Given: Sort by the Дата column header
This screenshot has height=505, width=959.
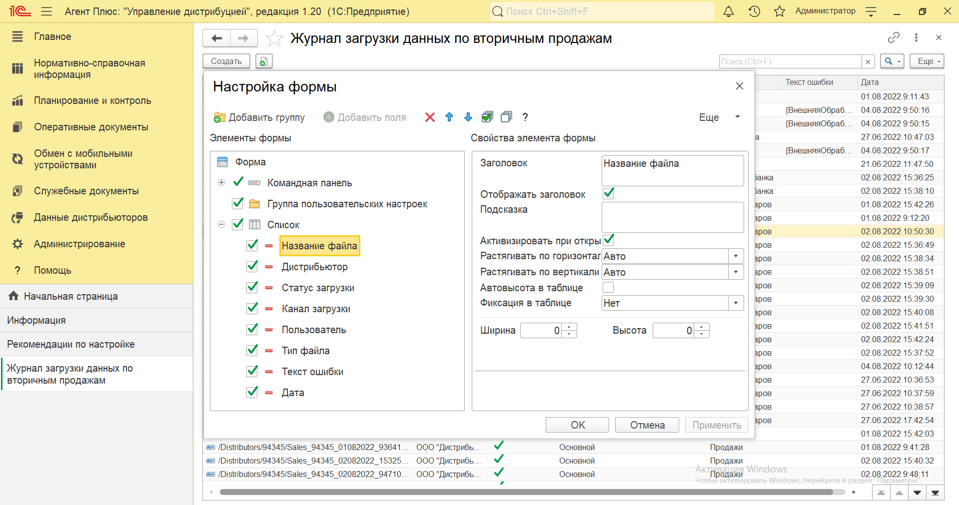Looking at the screenshot, I should click(900, 82).
